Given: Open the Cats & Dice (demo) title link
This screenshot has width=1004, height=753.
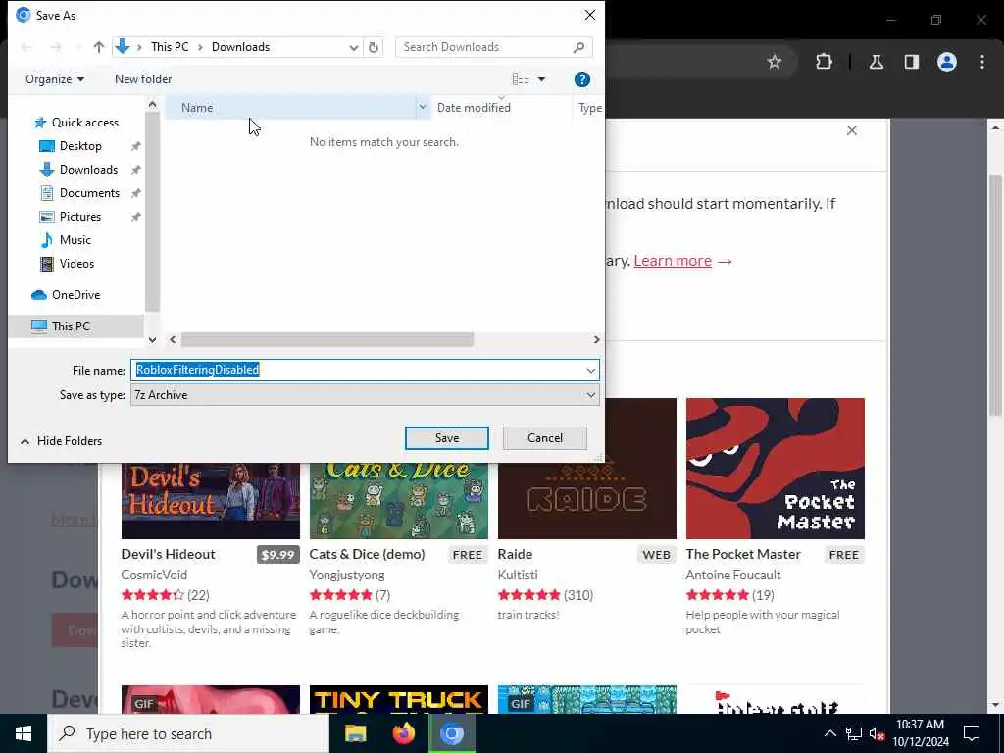Looking at the screenshot, I should (x=367, y=554).
